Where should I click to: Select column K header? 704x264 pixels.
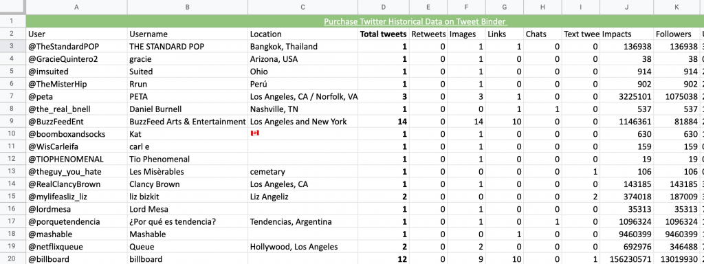pos(677,7)
